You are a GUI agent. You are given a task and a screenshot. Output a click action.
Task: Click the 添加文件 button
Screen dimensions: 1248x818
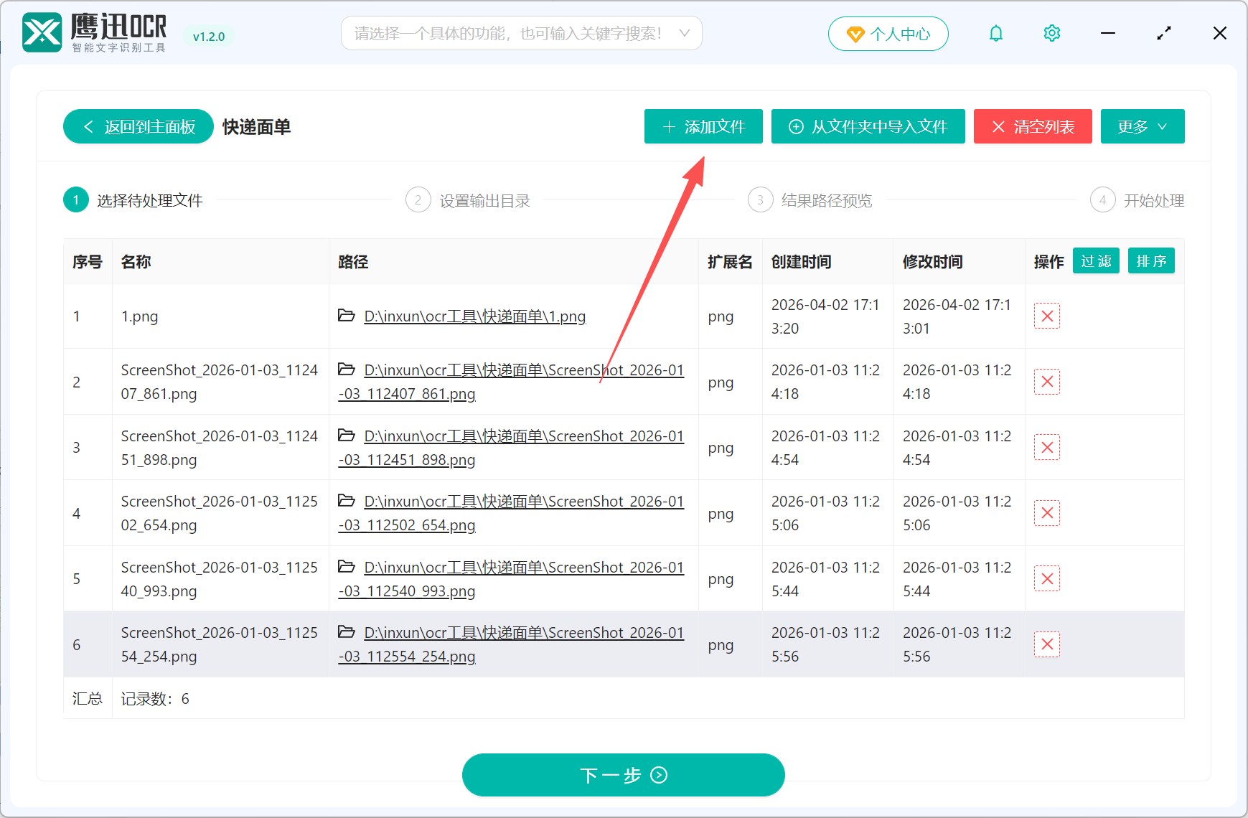[x=703, y=126]
